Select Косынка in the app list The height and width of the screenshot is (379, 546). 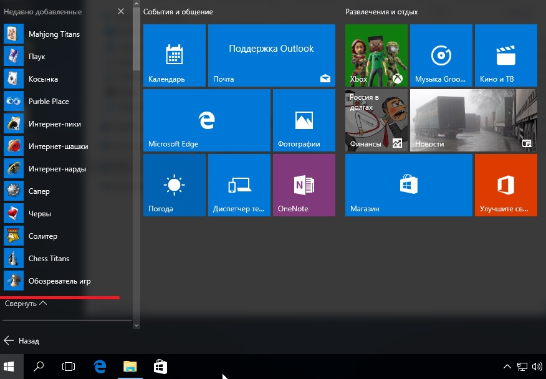pyautogui.click(x=43, y=79)
